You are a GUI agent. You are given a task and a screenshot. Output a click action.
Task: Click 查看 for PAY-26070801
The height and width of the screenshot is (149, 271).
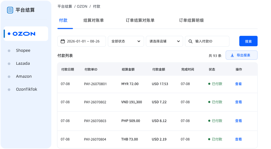pos(238,84)
